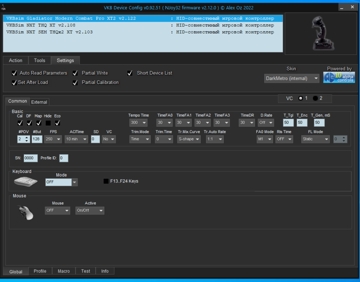360x282 pixels.
Task: Click the app icon in title bar
Action: pos(4,7)
